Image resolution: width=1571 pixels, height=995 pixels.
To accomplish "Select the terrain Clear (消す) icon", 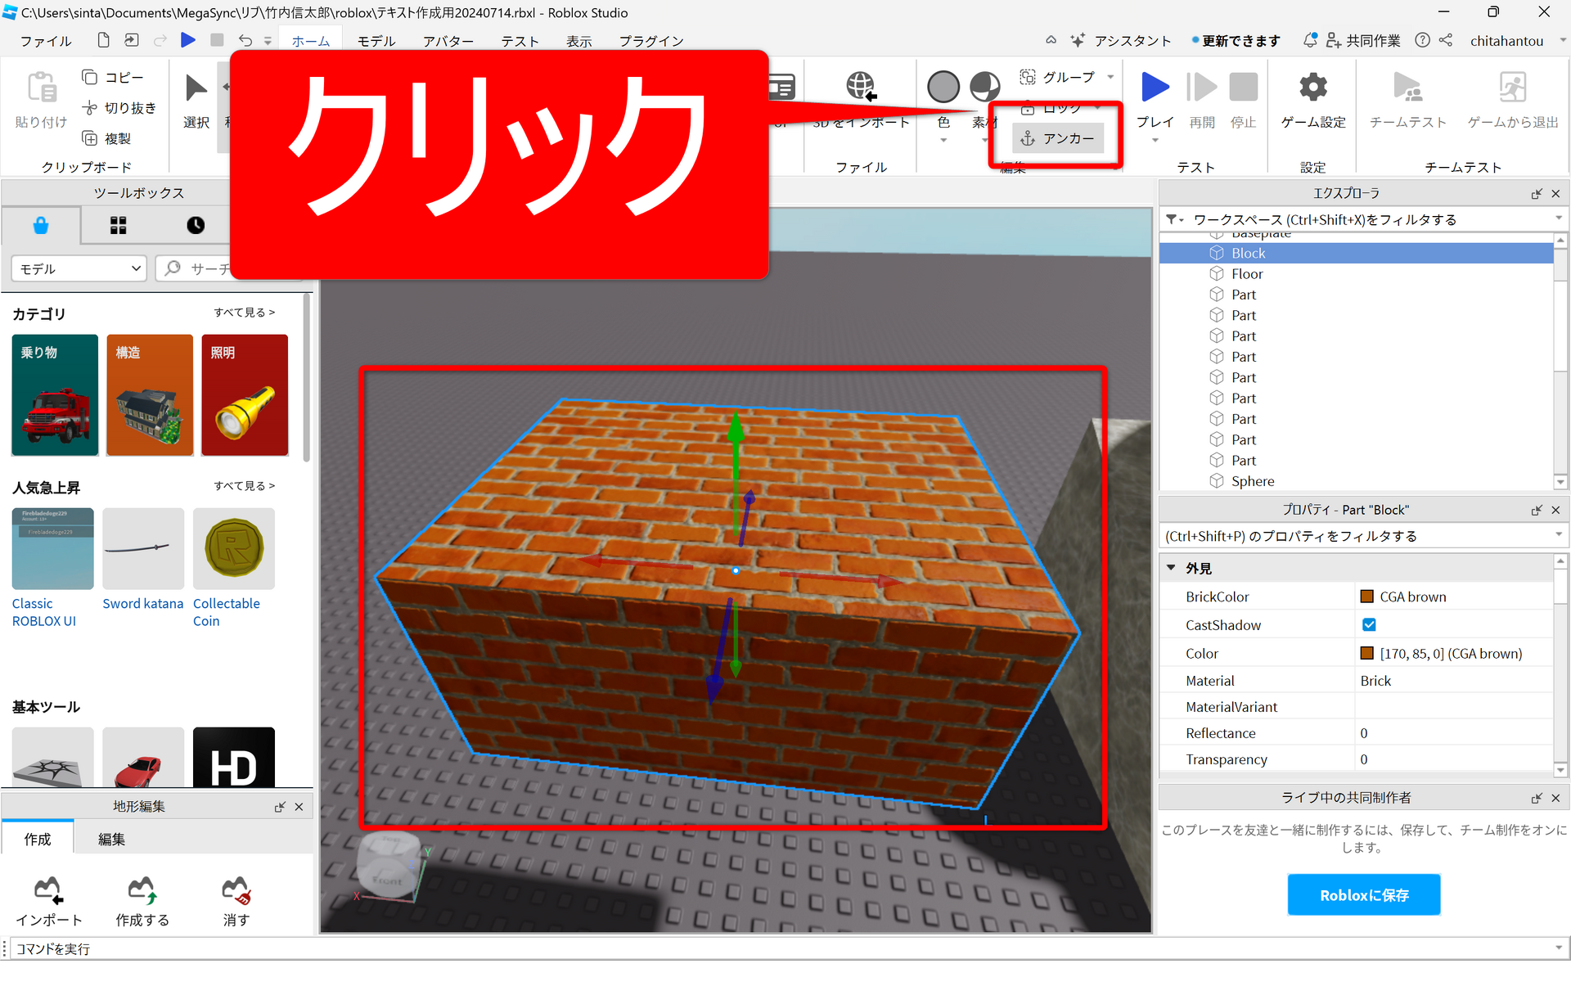I will point(236,890).
